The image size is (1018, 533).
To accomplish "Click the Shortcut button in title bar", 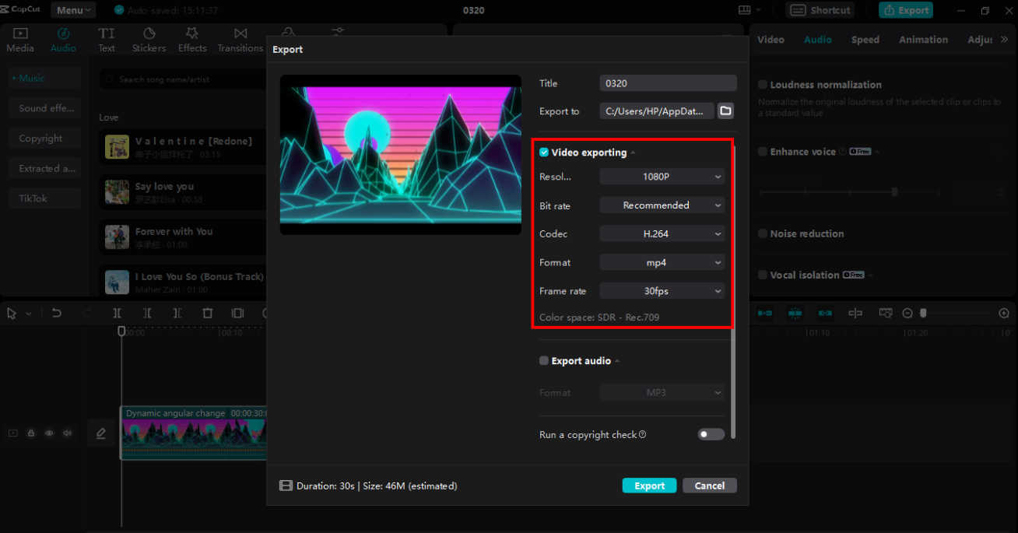I will point(820,10).
